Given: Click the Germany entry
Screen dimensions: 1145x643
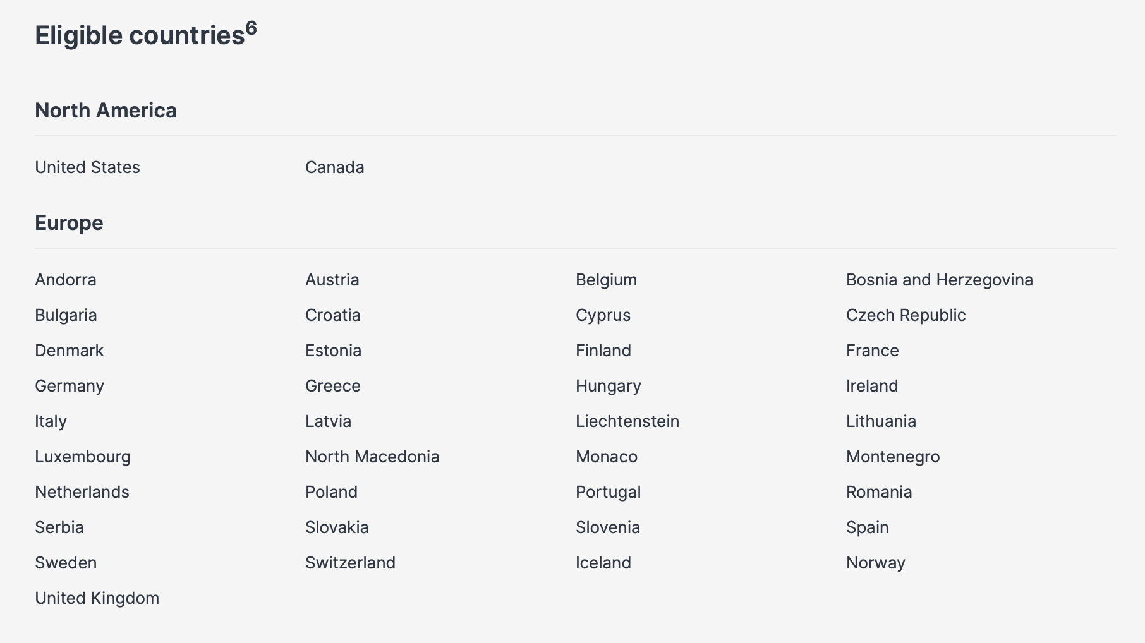Looking at the screenshot, I should (70, 386).
